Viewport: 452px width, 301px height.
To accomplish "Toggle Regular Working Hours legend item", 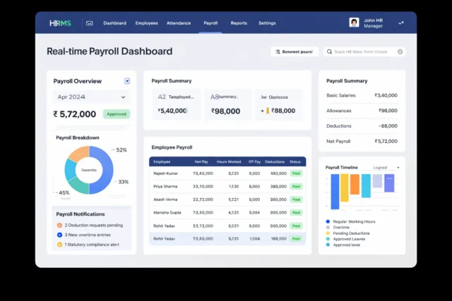I will pos(350,221).
